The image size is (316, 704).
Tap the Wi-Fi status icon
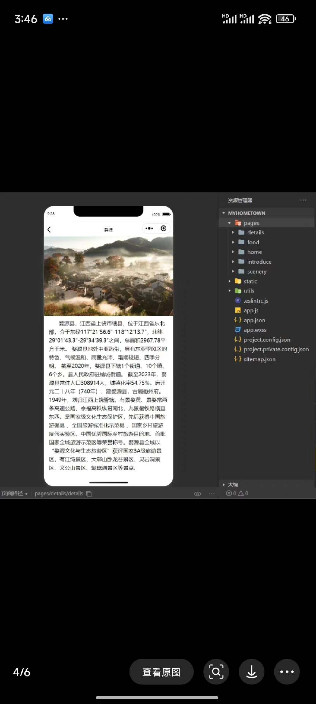pyautogui.click(x=265, y=19)
